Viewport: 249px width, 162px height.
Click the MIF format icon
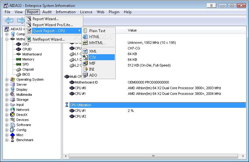(x=85, y=63)
